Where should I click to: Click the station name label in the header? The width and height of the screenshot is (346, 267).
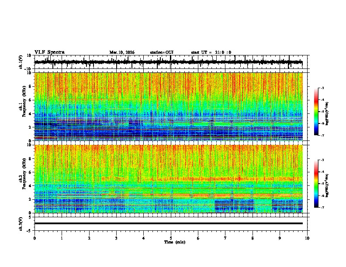click(162, 52)
